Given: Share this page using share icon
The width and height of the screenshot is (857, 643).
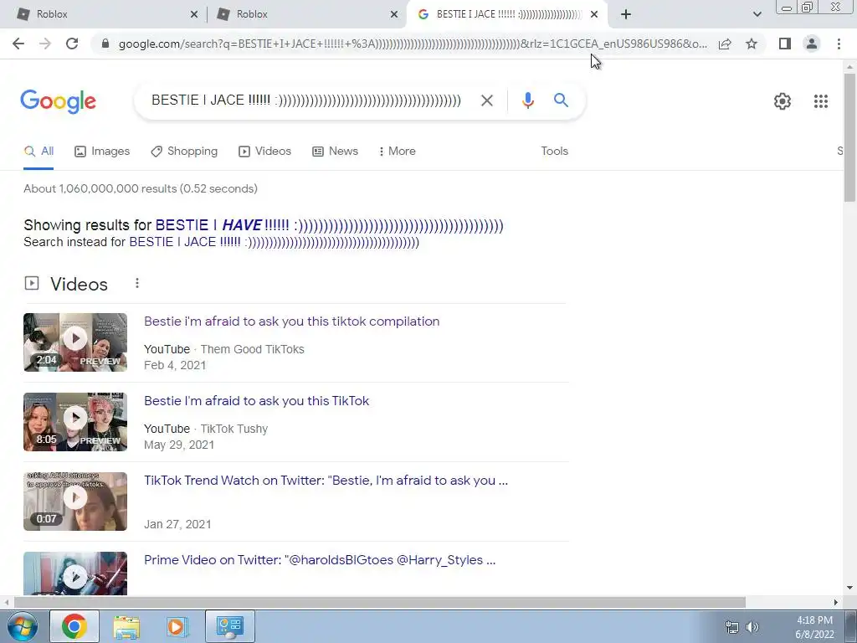Looking at the screenshot, I should point(725,44).
